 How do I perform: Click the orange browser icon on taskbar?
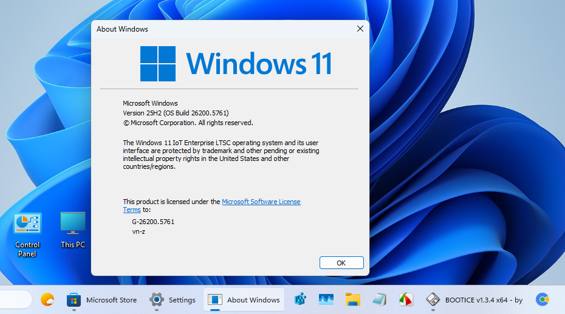pyautogui.click(x=47, y=299)
